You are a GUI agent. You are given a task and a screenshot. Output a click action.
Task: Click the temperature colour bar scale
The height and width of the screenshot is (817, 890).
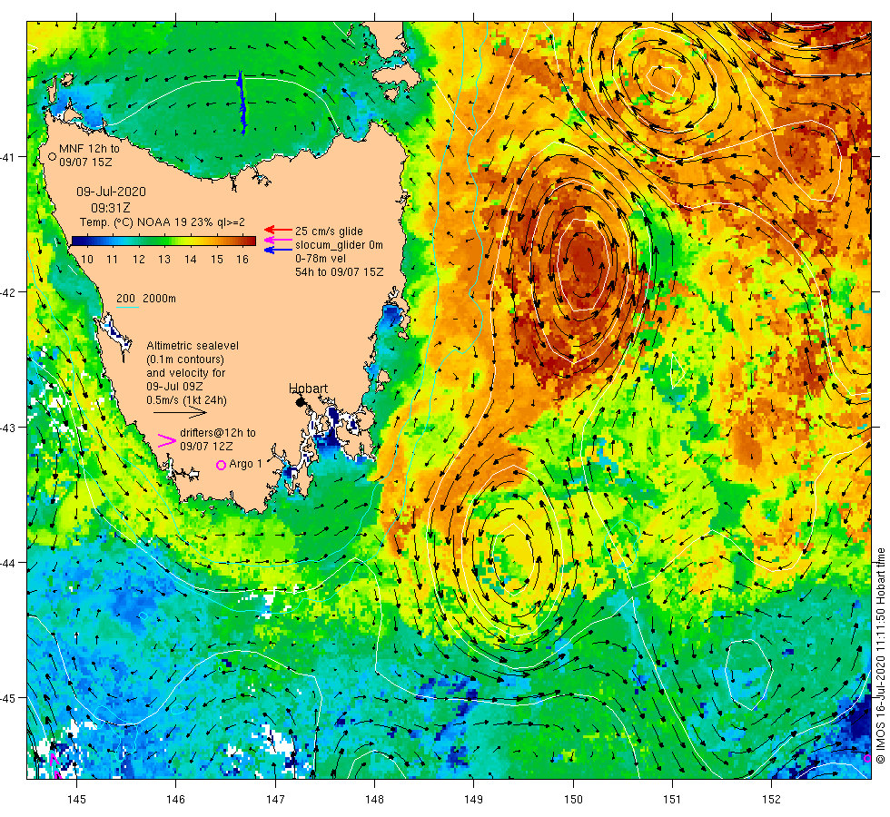pyautogui.click(x=163, y=241)
